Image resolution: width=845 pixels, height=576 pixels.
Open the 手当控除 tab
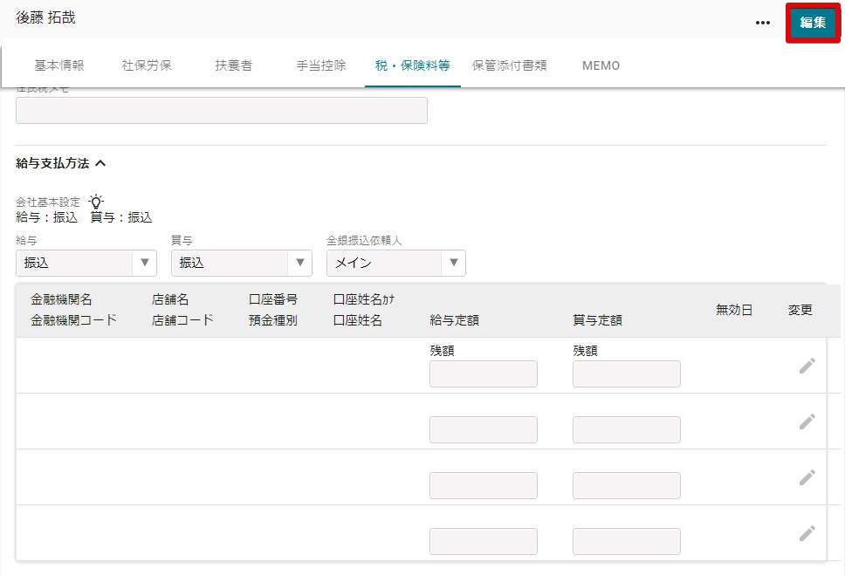321,65
